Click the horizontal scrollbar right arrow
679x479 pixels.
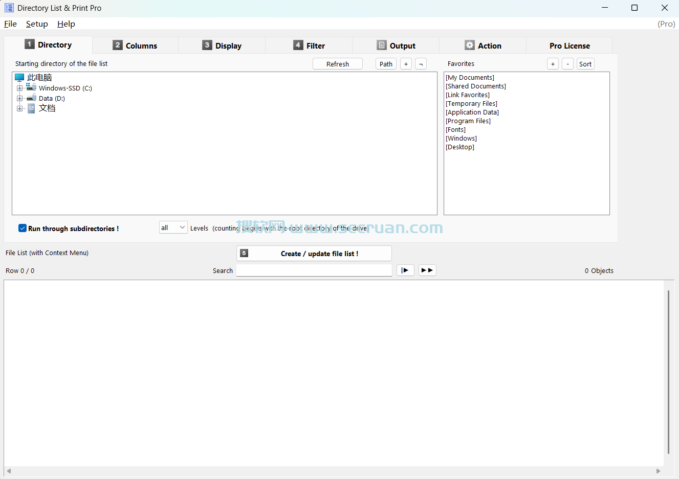[x=658, y=471]
